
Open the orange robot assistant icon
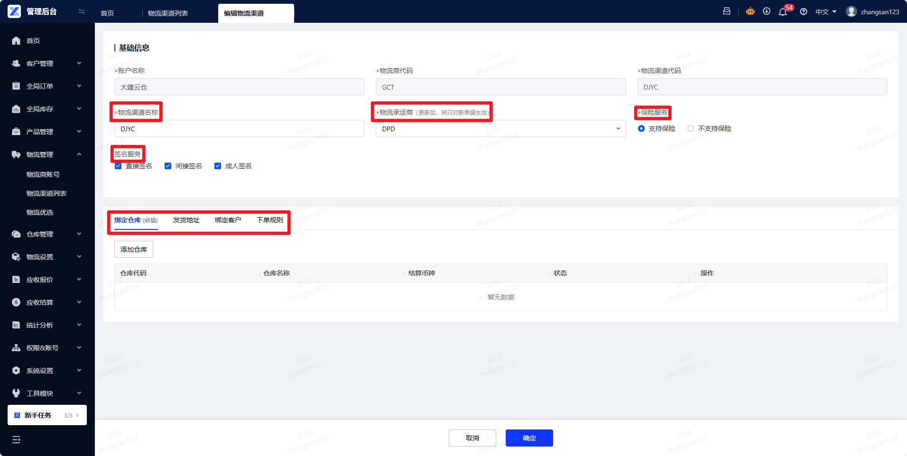pos(750,11)
